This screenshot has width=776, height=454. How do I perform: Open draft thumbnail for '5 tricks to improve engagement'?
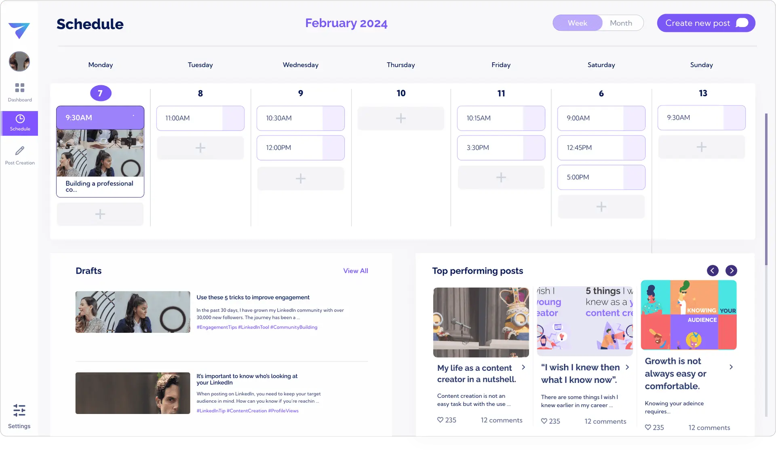(x=133, y=312)
